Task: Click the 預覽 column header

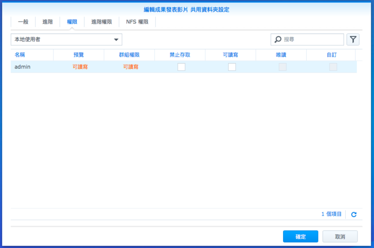Action: 79,54
